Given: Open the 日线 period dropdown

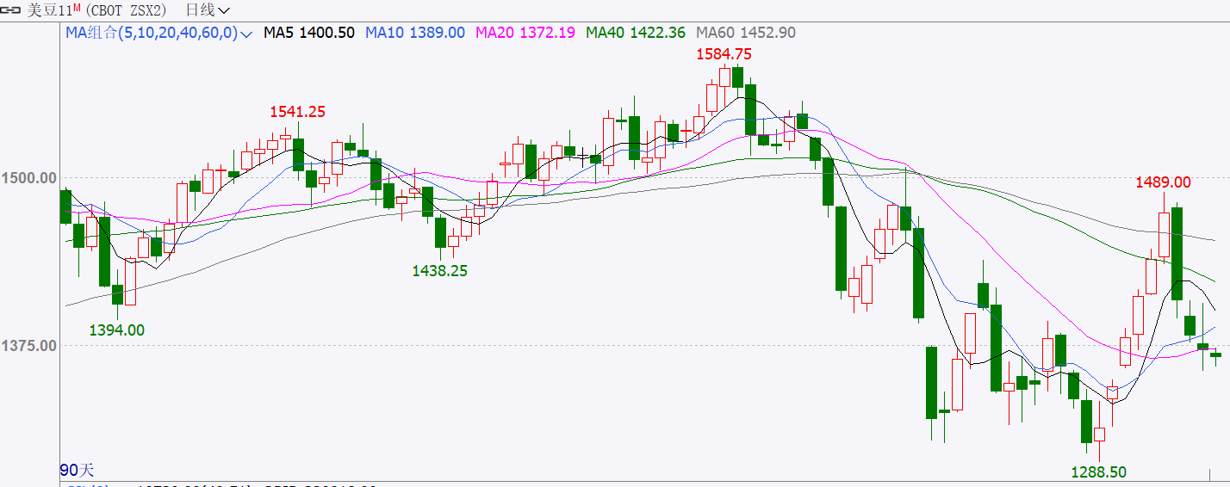Looking at the screenshot, I should (x=208, y=10).
